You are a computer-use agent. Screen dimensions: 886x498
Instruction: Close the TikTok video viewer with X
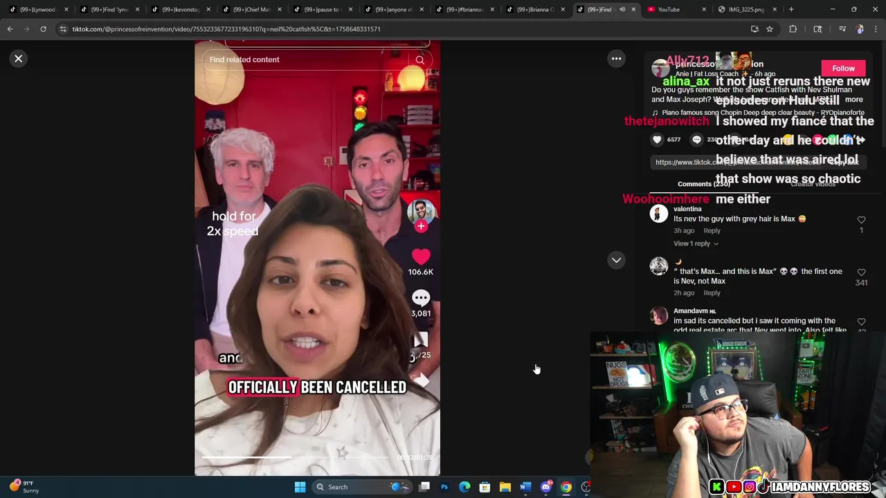[x=19, y=59]
